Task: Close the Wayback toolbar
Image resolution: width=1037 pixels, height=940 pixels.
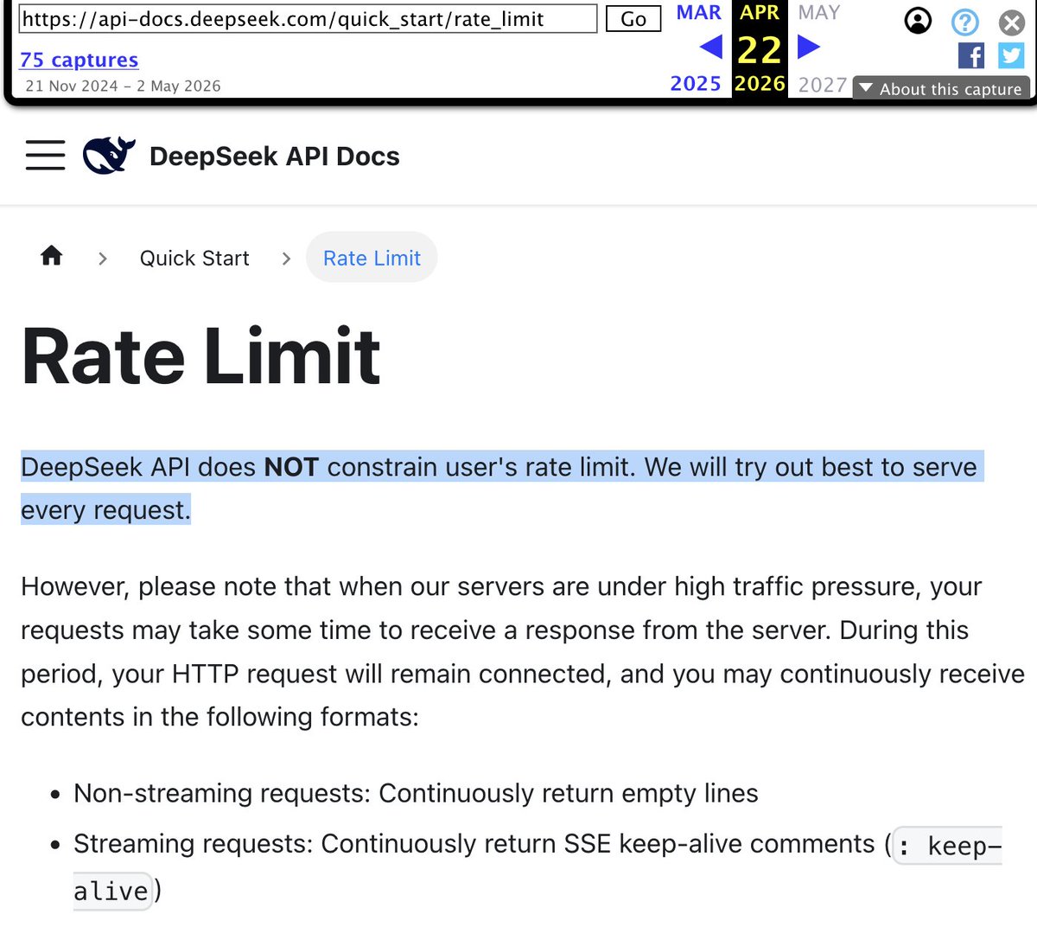Action: pos(1012,22)
